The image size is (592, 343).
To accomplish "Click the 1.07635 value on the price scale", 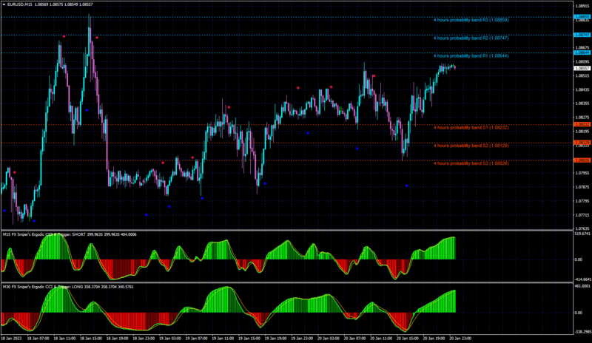I will pos(582,228).
